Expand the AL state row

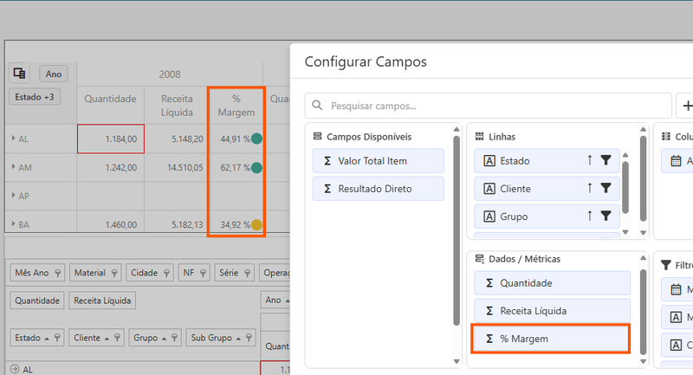(x=13, y=139)
